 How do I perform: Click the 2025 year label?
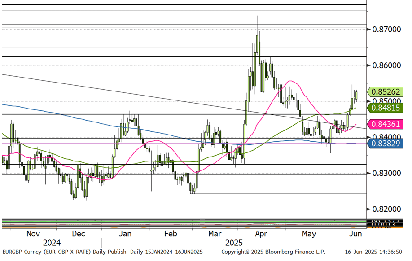tap(233, 243)
